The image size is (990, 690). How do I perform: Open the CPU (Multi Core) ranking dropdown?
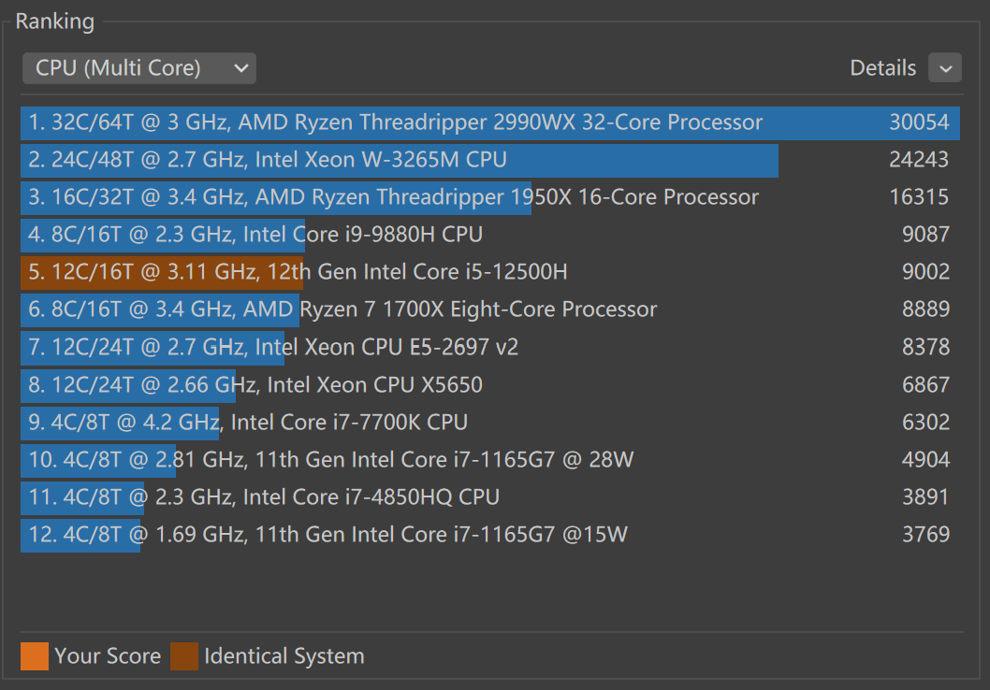pyautogui.click(x=138, y=68)
